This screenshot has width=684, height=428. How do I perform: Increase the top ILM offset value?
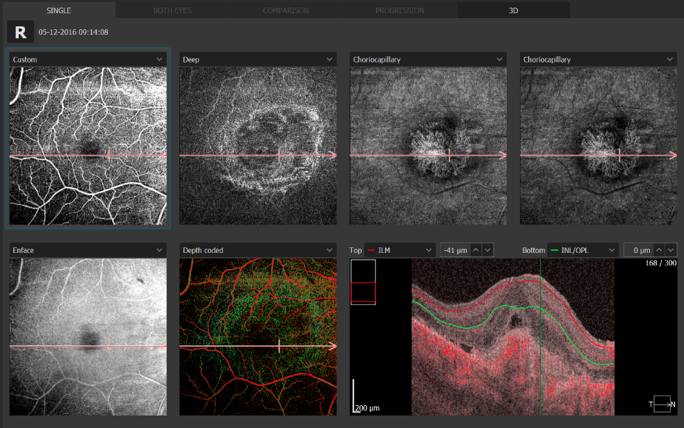tap(475, 250)
